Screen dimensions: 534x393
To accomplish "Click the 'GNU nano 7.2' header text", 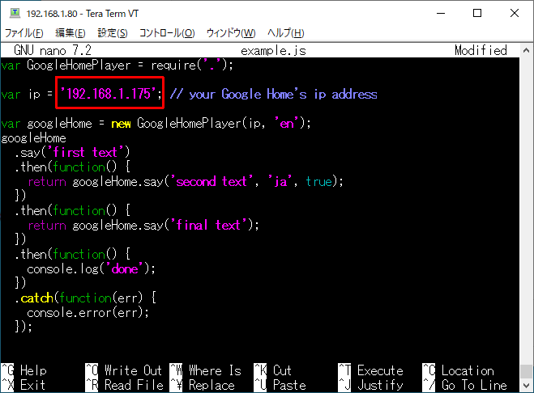I will click(x=53, y=51).
